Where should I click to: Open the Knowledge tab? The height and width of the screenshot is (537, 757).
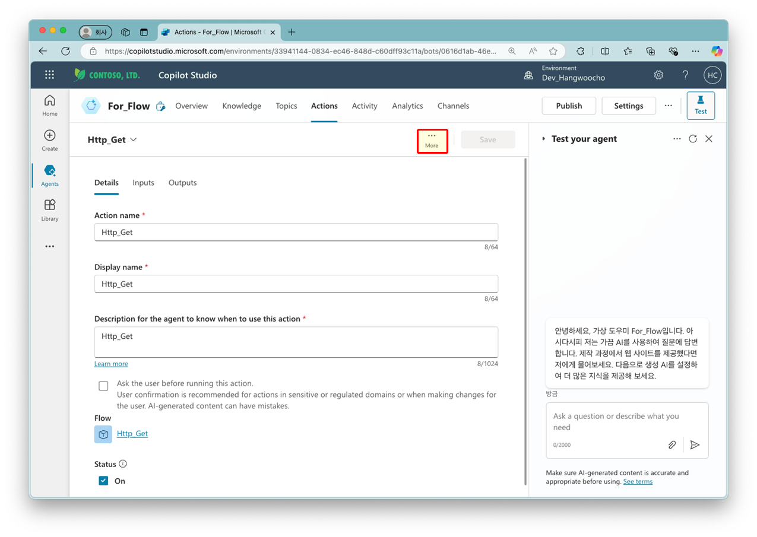[242, 106]
